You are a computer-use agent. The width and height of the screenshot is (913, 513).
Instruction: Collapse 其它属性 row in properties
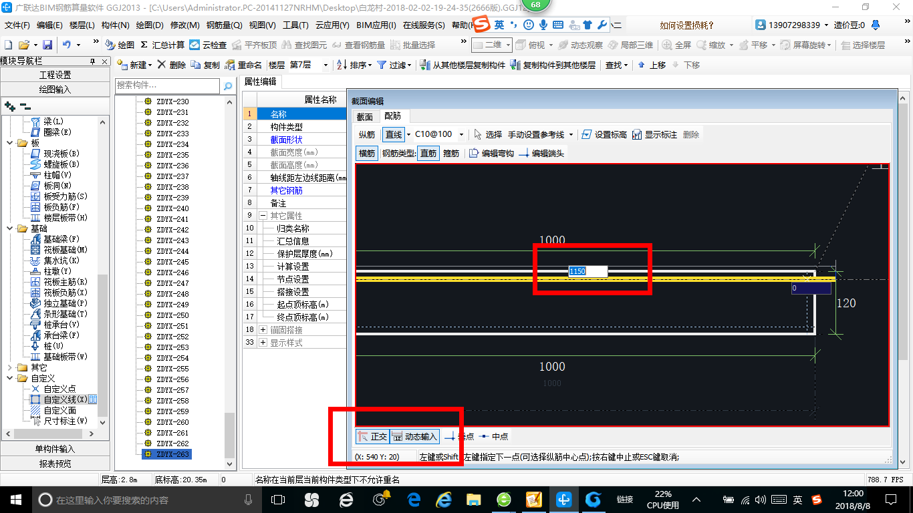tap(263, 216)
